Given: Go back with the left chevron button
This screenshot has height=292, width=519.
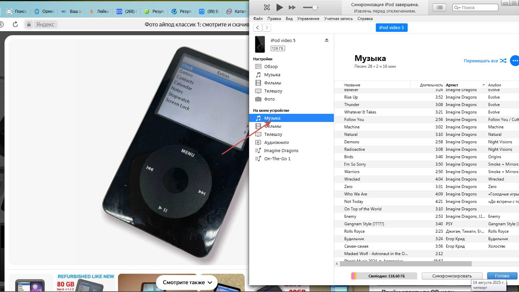Looking at the screenshot, I should coord(258,28).
